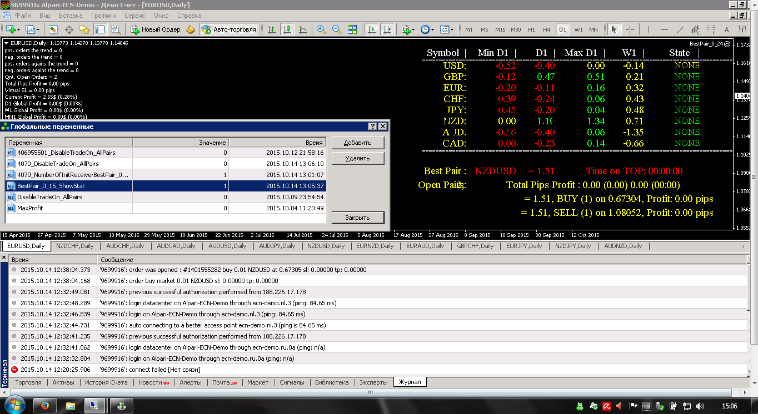
Task: Select the draw trendline tool
Action: [x=680, y=29]
